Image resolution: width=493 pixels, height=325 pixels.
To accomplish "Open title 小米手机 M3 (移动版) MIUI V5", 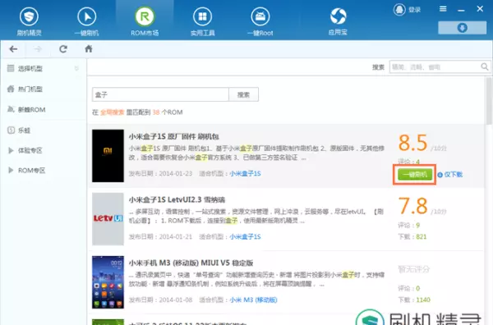I will coord(191,263).
